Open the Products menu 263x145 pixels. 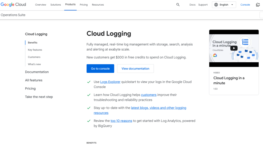point(70,5)
